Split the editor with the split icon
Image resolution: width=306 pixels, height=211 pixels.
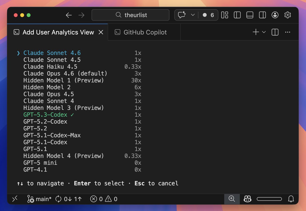275,32
